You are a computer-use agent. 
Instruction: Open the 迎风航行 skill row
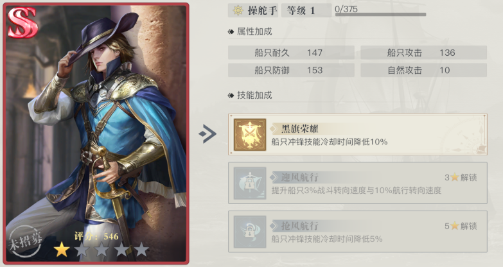pyautogui.click(x=358, y=183)
